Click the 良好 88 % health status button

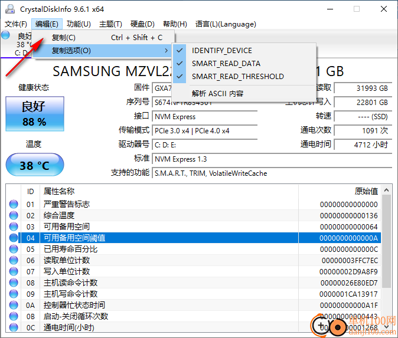click(x=35, y=114)
